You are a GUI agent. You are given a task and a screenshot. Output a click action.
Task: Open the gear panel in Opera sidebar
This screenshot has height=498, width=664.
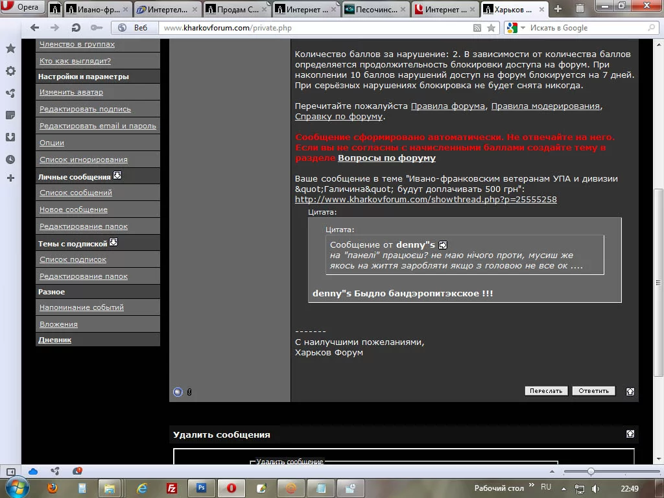10,71
